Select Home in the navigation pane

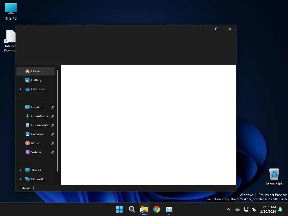click(36, 71)
